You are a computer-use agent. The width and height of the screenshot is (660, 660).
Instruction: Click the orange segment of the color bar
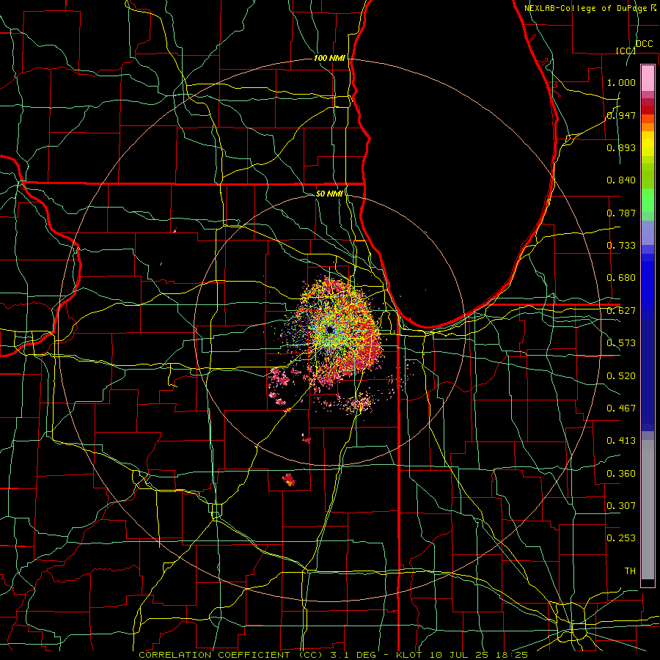point(648,127)
